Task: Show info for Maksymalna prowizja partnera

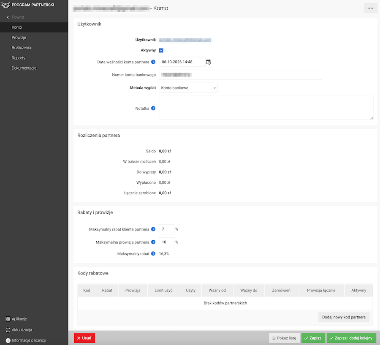Action: pyautogui.click(x=153, y=242)
